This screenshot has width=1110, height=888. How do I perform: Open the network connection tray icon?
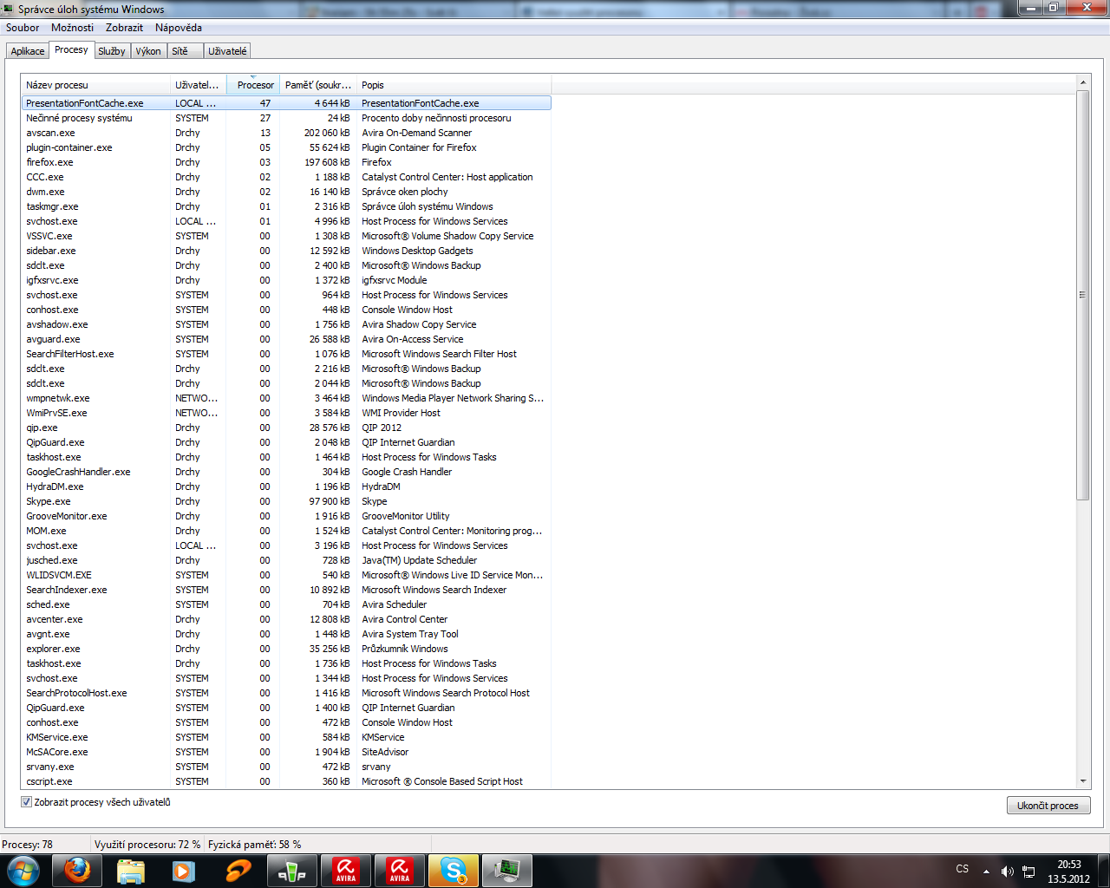(x=1028, y=872)
